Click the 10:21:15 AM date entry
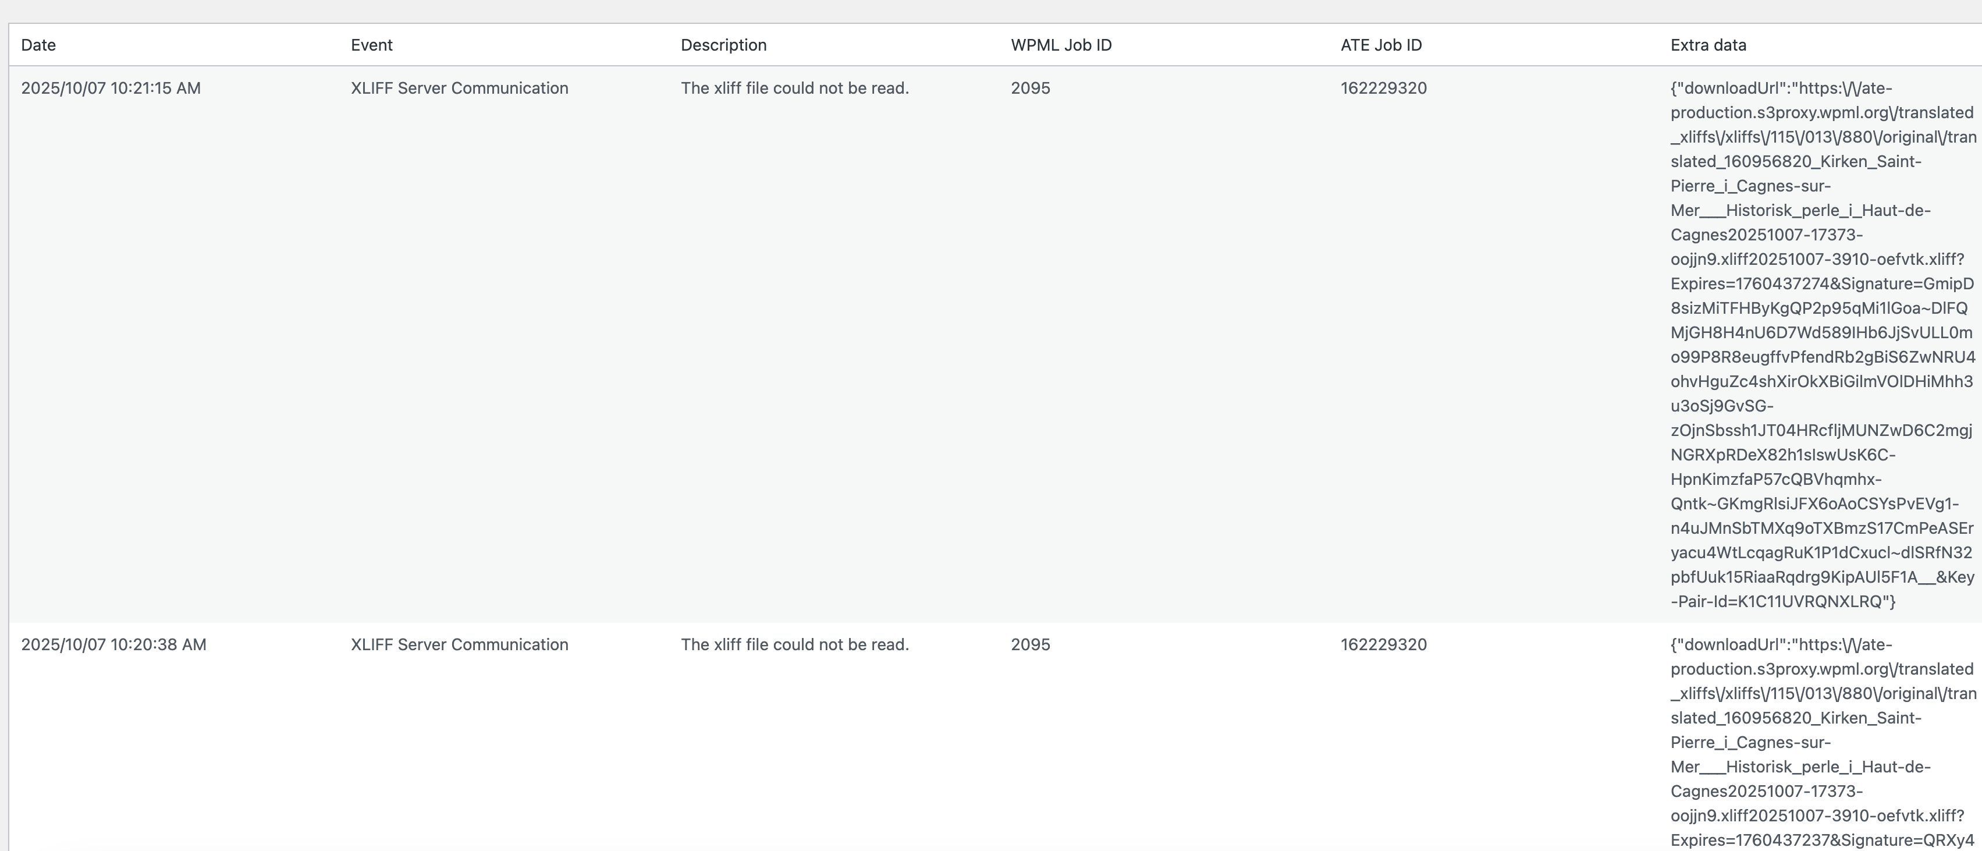1982x851 pixels. point(111,88)
